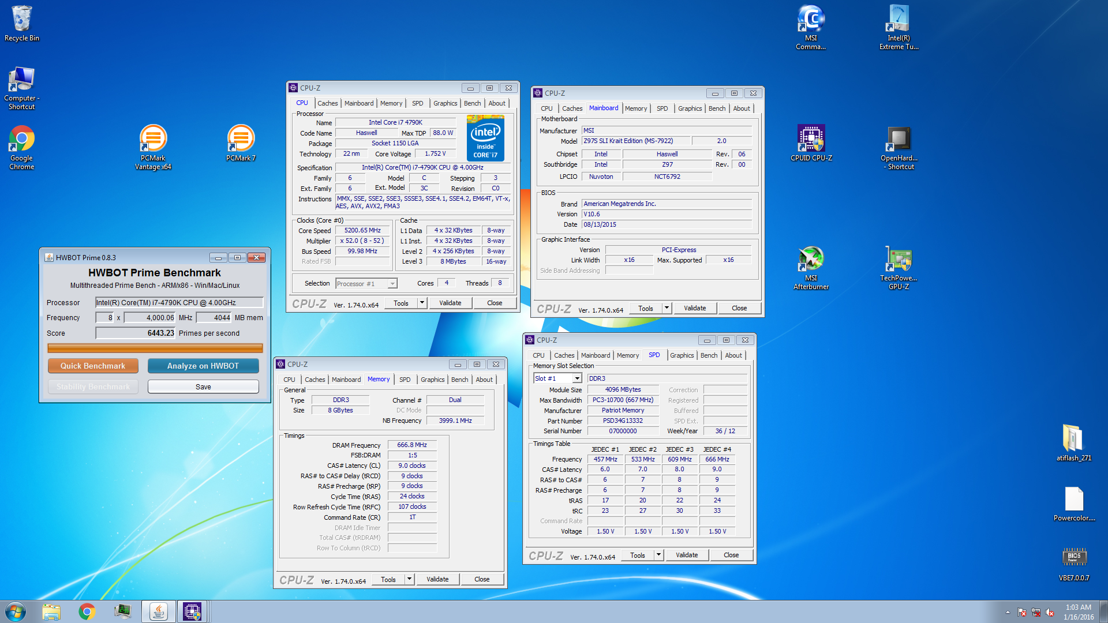The image size is (1108, 623).
Task: Click Validate in the CPU tab window
Action: tap(450, 303)
